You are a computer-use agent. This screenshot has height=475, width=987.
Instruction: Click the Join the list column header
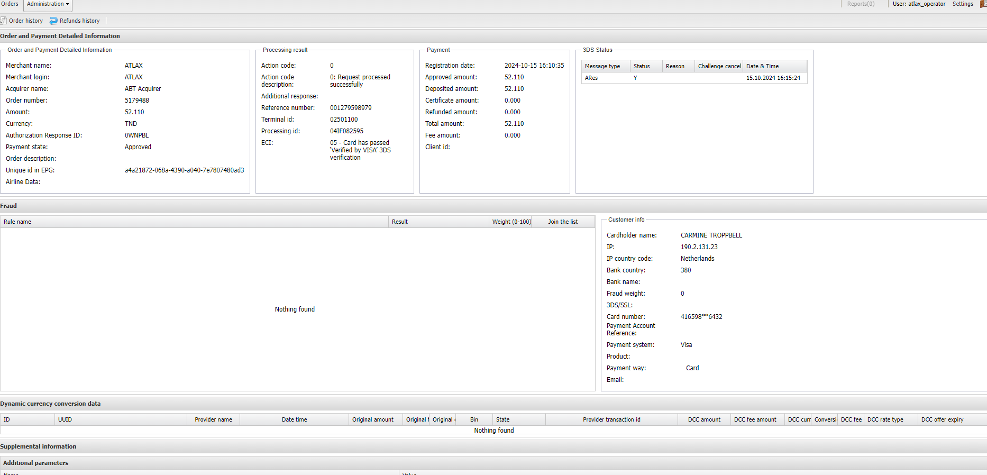(x=563, y=222)
